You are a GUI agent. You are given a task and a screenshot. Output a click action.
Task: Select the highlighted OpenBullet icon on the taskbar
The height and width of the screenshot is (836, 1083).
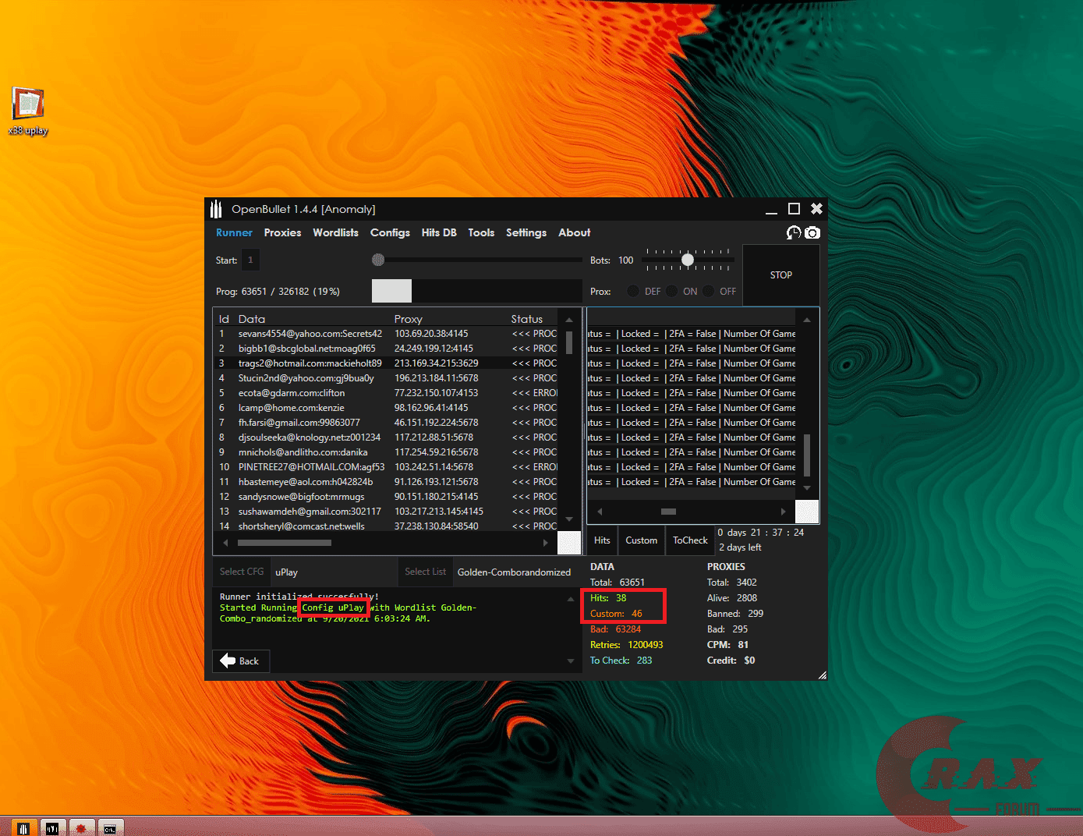coord(23,827)
